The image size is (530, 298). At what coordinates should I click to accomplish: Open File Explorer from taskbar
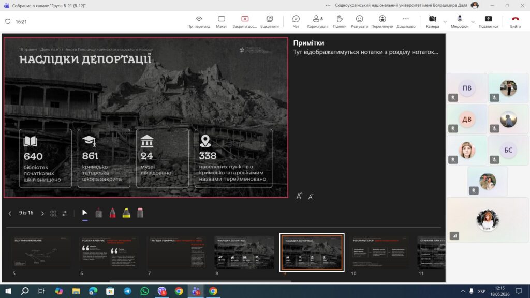(x=76, y=291)
